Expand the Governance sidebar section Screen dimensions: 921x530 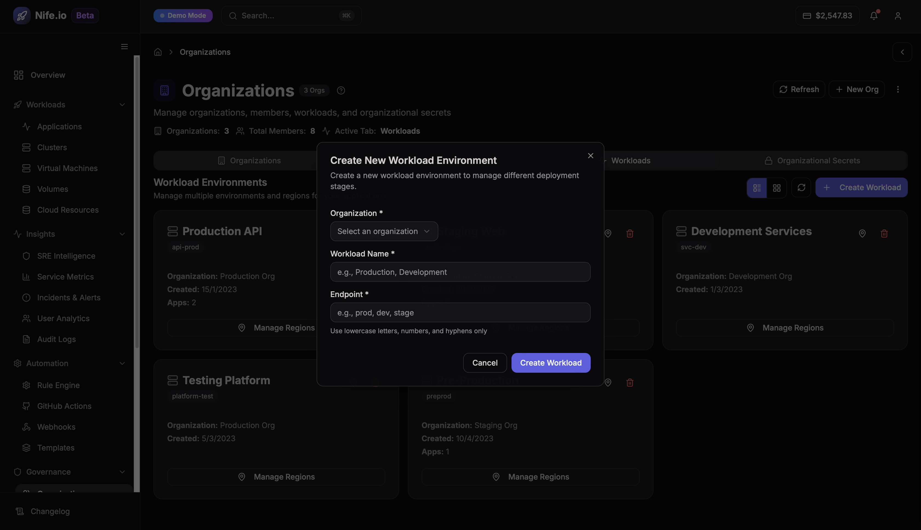click(x=122, y=472)
